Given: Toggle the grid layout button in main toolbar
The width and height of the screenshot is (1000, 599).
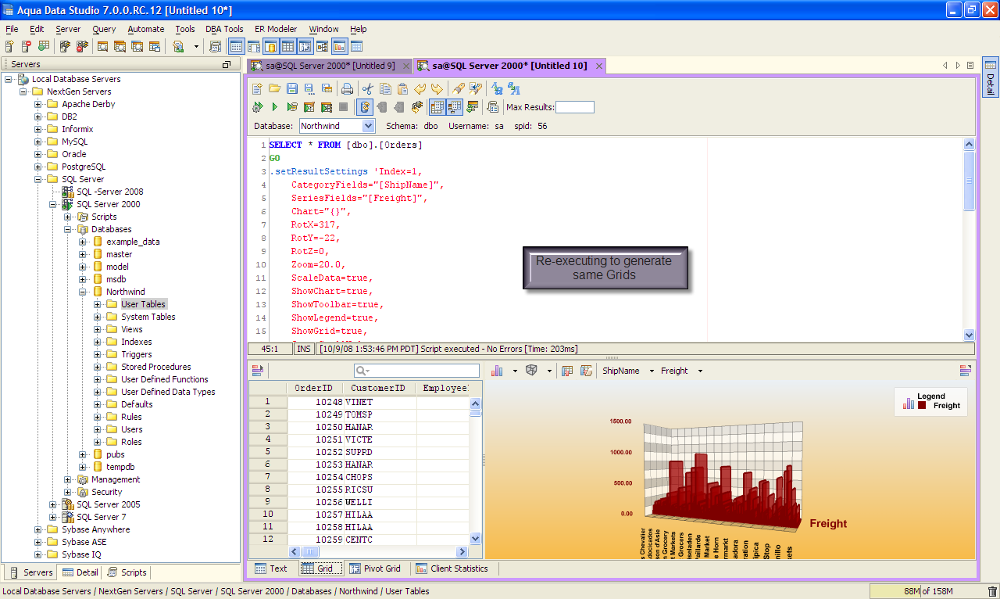Looking at the screenshot, I should [287, 47].
